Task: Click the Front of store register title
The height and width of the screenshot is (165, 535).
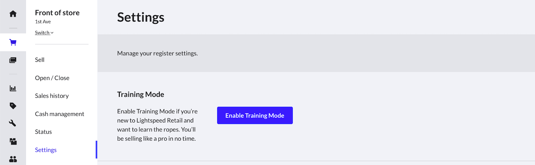Action: click(x=57, y=13)
